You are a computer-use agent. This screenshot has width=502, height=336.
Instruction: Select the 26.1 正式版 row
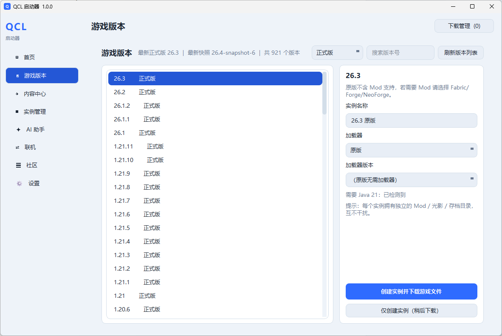click(215, 133)
